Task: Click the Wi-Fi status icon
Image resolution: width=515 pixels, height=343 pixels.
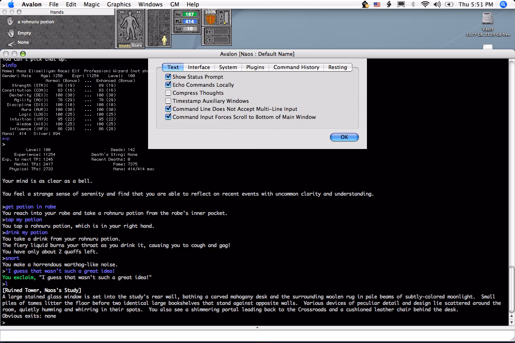Action: coord(425,4)
